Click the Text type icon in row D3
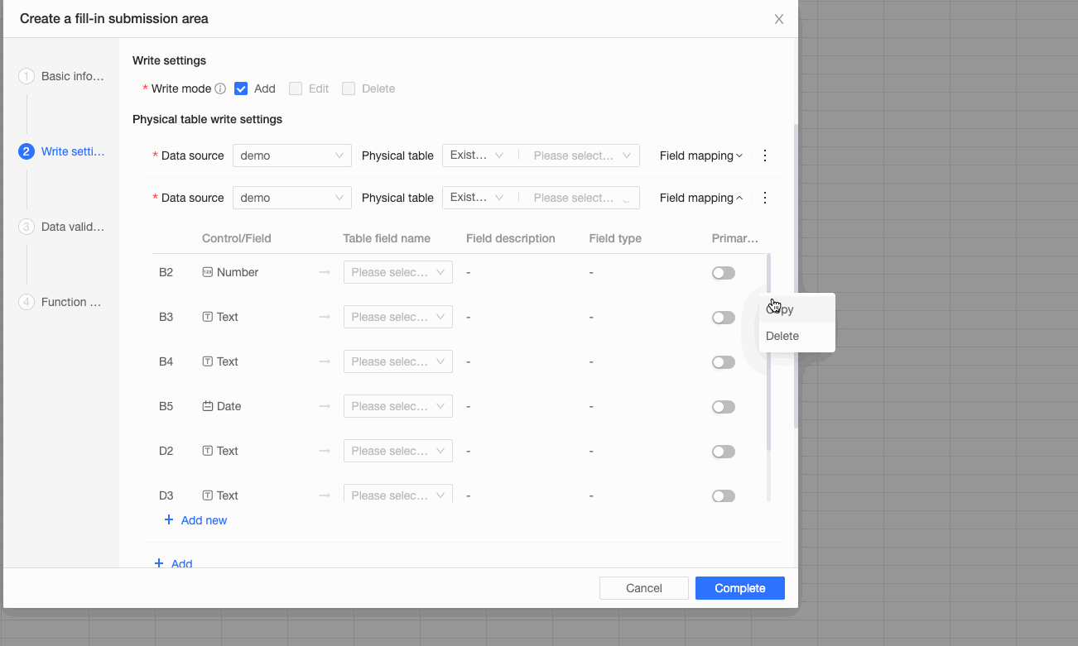The height and width of the screenshot is (646, 1078). [x=208, y=495]
